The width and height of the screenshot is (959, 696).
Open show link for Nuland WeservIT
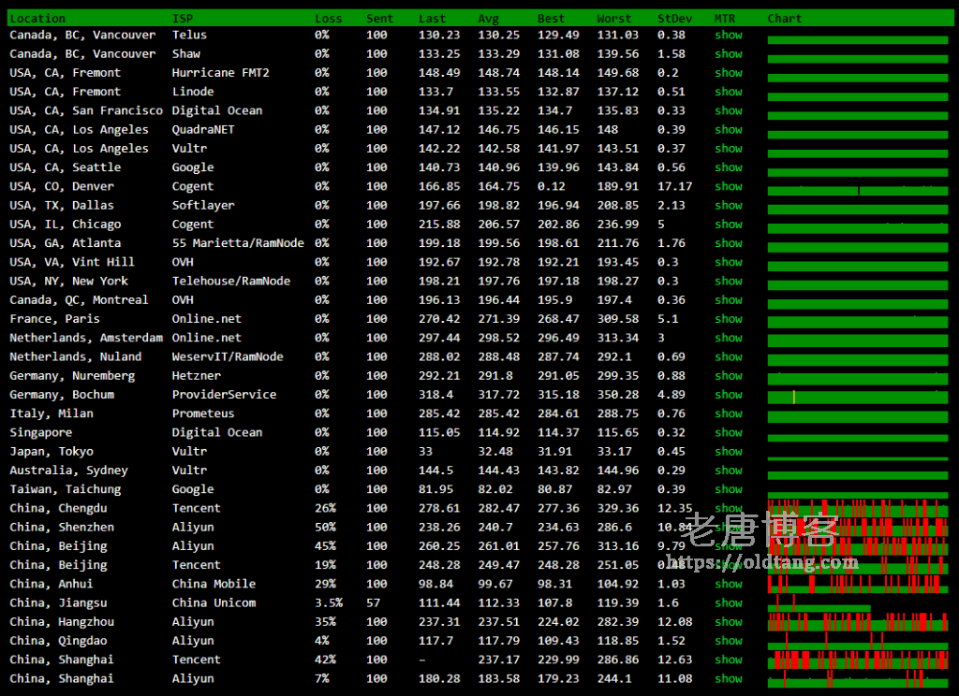tap(729, 356)
